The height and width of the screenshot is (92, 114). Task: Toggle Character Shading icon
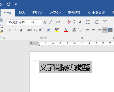pos(74,30)
